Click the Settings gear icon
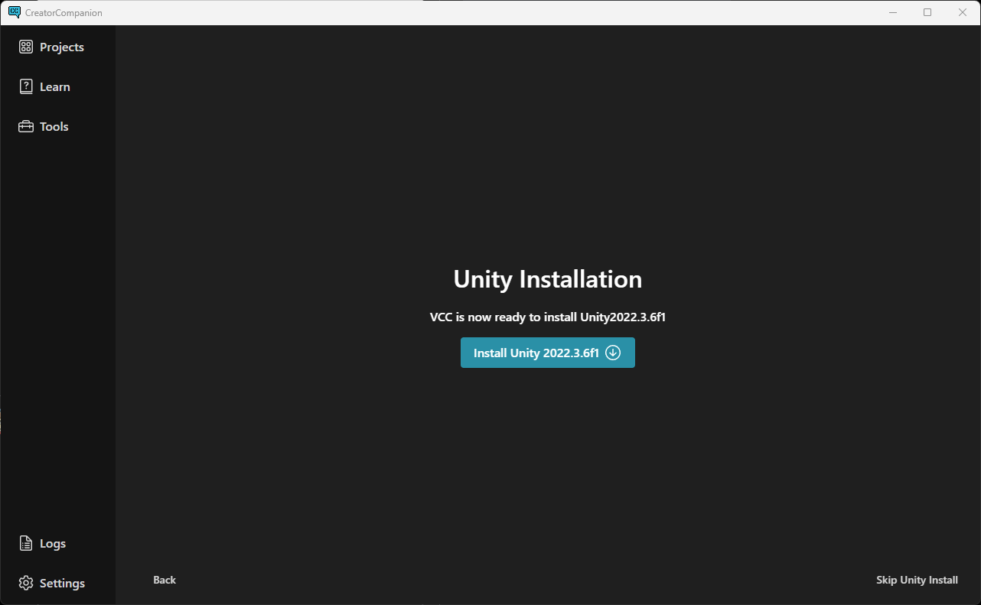The width and height of the screenshot is (981, 605). [25, 583]
